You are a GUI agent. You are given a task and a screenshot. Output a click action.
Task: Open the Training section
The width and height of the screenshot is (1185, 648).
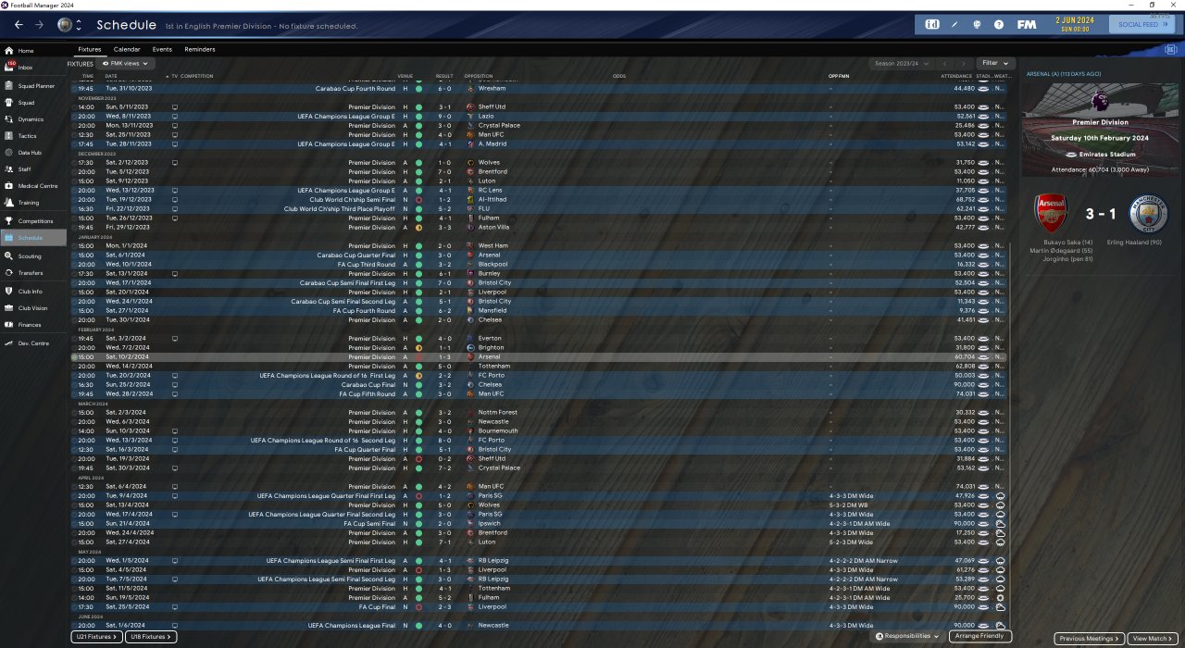[33, 203]
